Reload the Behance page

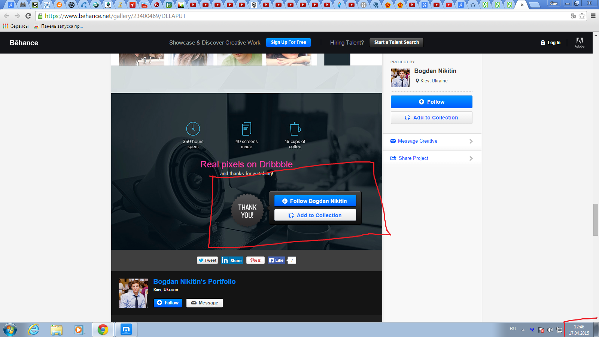(x=28, y=16)
